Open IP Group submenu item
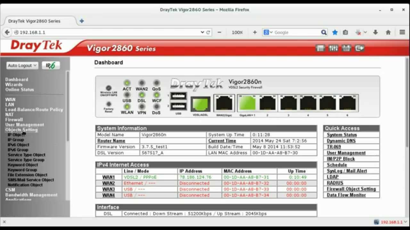 pyautogui.click(x=16, y=140)
